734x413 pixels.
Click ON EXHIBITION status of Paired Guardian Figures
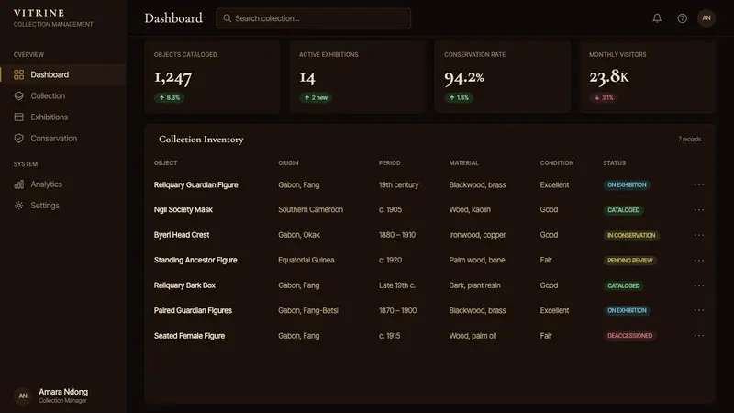pos(627,310)
